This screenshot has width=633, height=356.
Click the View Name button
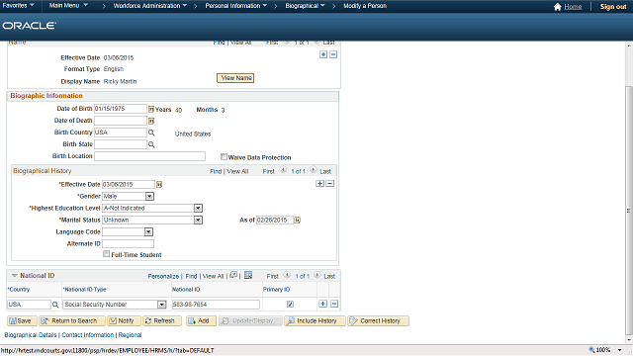tap(235, 78)
